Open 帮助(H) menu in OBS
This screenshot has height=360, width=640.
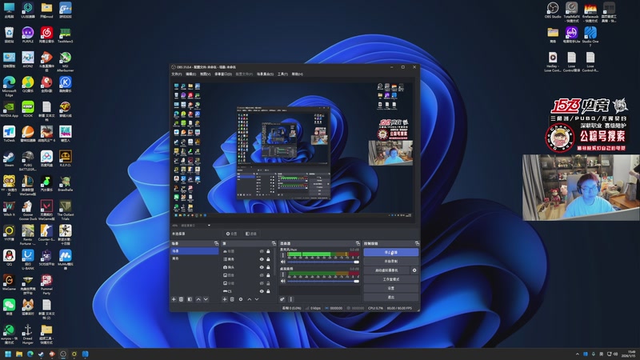pyautogui.click(x=297, y=74)
